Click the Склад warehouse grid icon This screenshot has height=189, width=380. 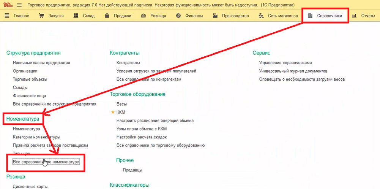coord(76,16)
